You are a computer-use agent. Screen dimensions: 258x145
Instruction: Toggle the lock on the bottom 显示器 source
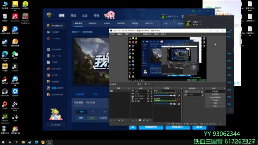(151, 101)
